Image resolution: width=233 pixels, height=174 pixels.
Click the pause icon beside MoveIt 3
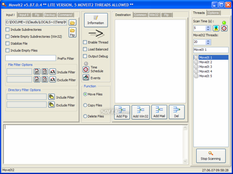pyautogui.click(x=196, y=67)
